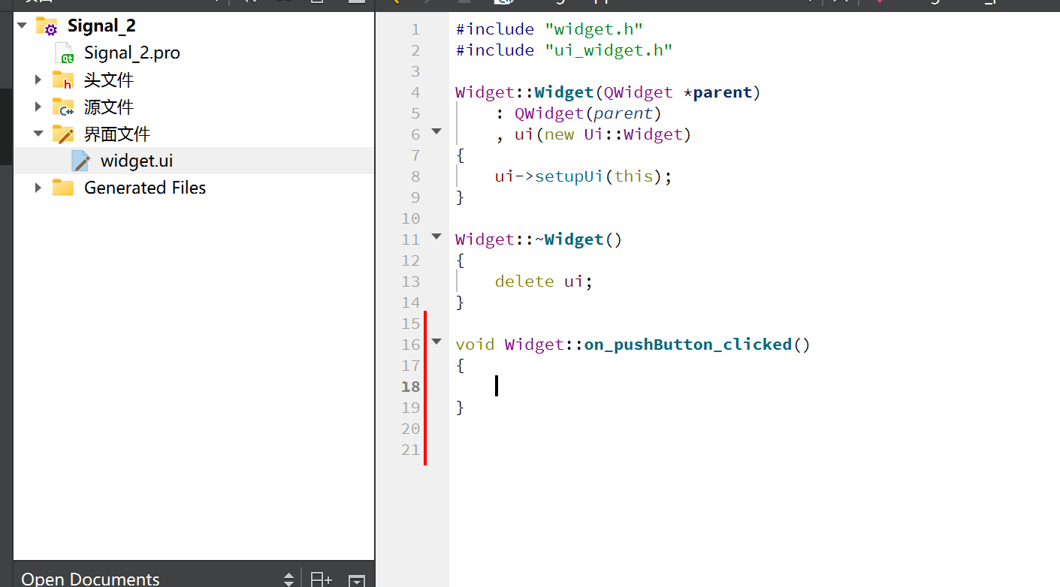Fold on_pushButton_clicked function at line 16
The height and width of the screenshot is (587, 1060).
436,342
